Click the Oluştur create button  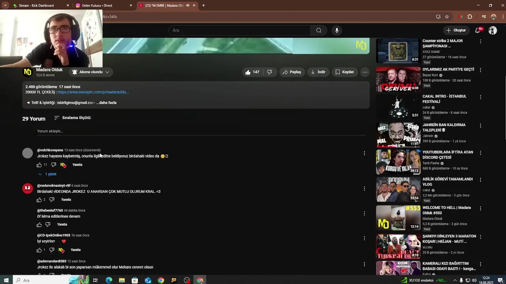(x=456, y=30)
